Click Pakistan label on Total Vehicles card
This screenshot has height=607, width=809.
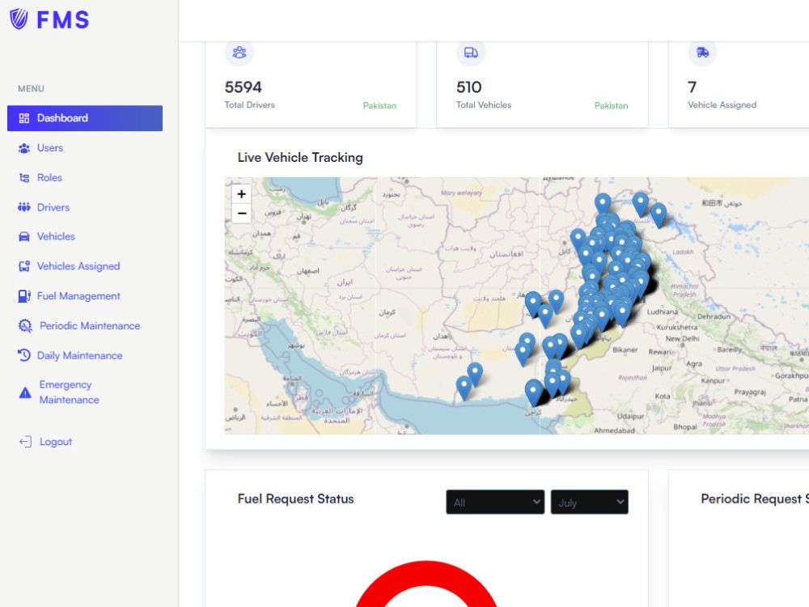(x=612, y=106)
